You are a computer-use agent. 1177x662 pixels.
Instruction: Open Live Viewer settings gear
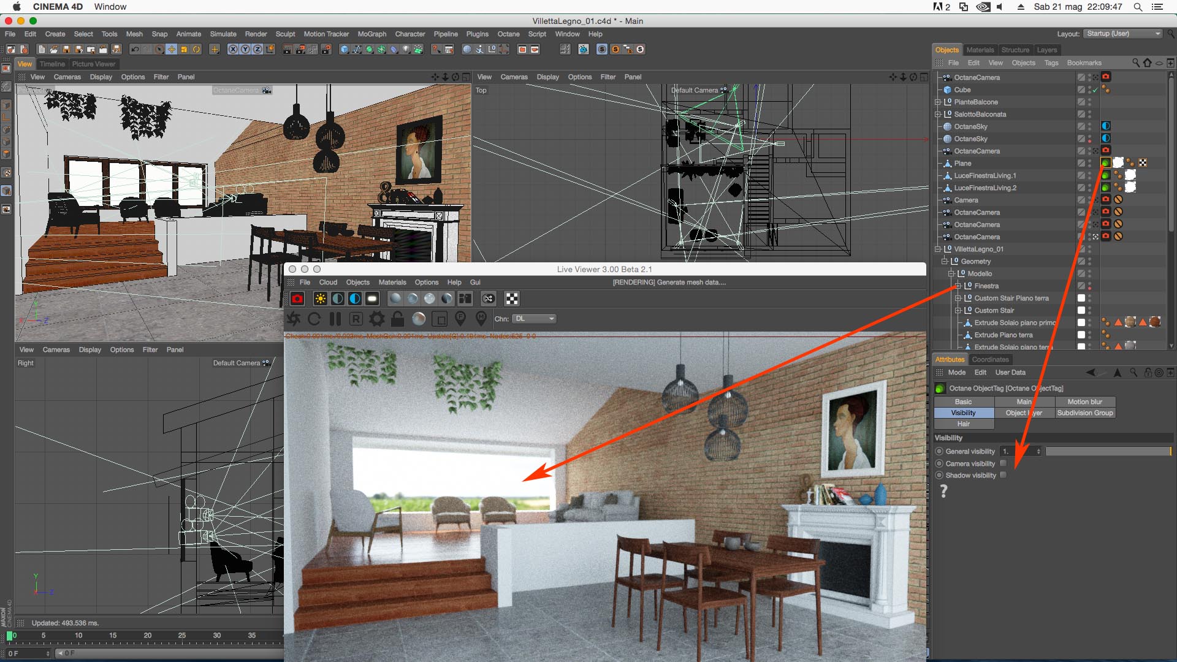[377, 319]
